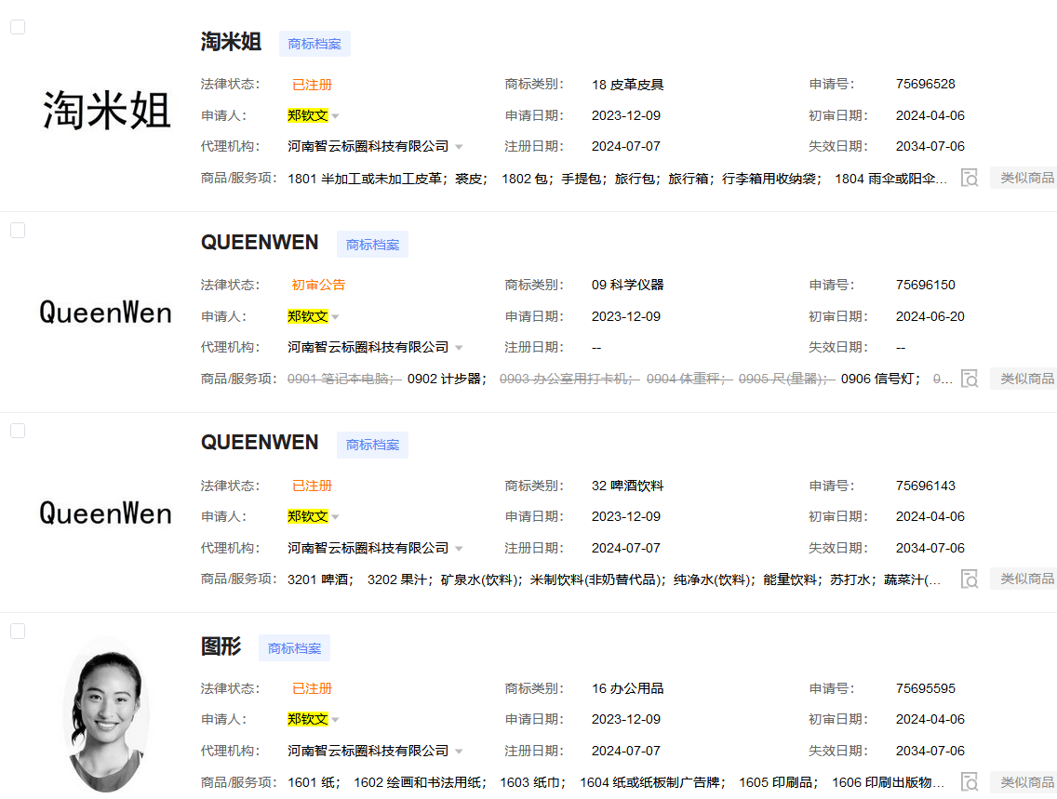The image size is (1057, 799).
Task: Click 初审公告 legal status
Action: pos(318,285)
